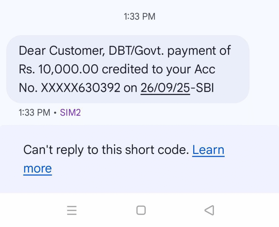Tap the 1:33 PM time beside SIM2
This screenshot has height=227, width=279.
(x=34, y=112)
